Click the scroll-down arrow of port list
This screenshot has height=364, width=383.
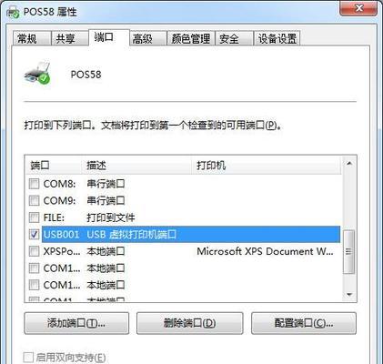click(349, 295)
